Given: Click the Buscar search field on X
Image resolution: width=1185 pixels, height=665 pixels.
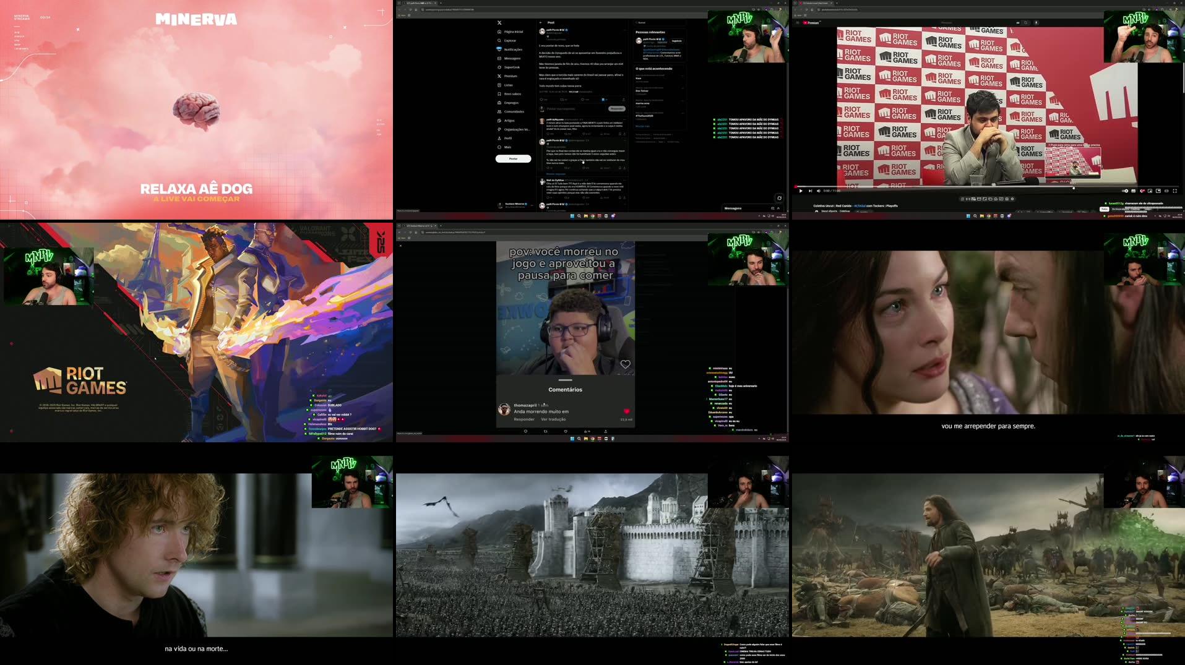Looking at the screenshot, I should click(660, 23).
